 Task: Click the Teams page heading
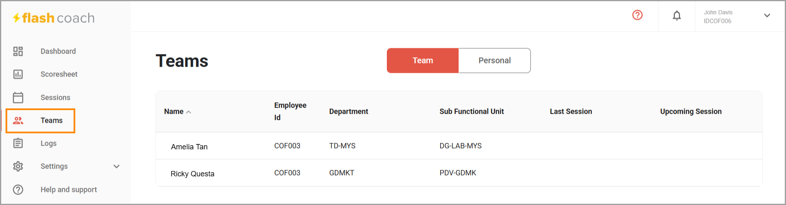pos(182,61)
